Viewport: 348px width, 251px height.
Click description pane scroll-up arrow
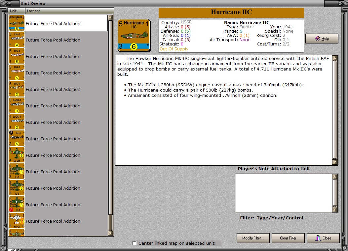(x=335, y=58)
